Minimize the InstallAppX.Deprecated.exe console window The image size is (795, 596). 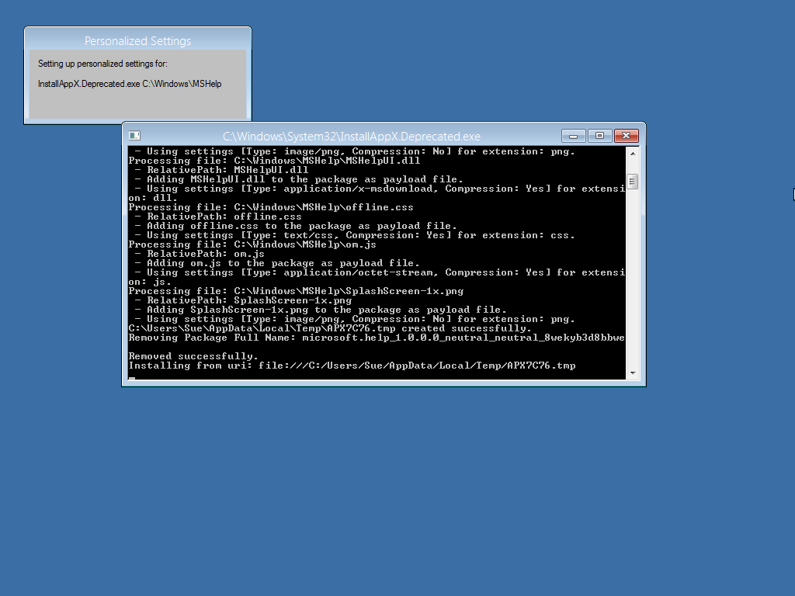(x=574, y=136)
